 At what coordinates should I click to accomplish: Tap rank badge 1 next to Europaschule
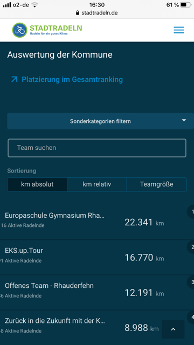point(191,212)
